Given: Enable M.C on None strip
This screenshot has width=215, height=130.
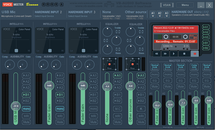Looking at the screenshot, I should 118,109.
